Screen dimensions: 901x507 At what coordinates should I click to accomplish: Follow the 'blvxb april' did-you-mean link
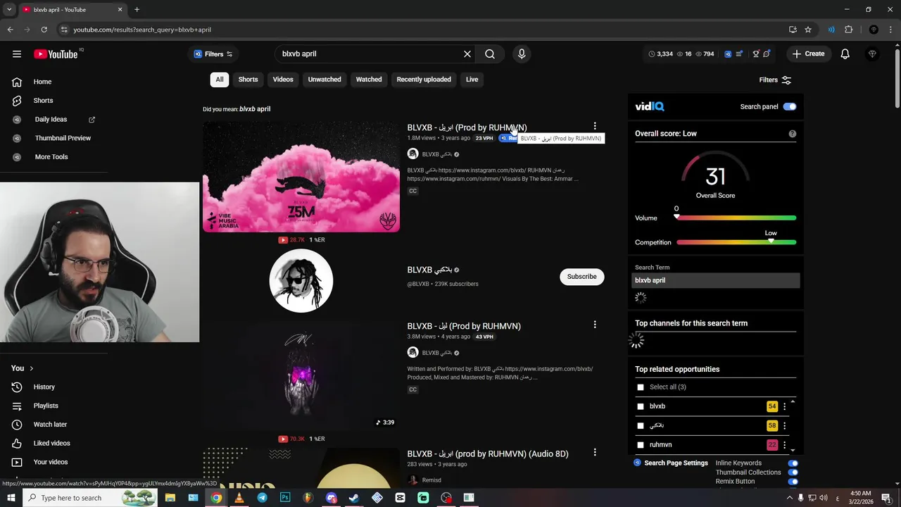[x=255, y=109]
